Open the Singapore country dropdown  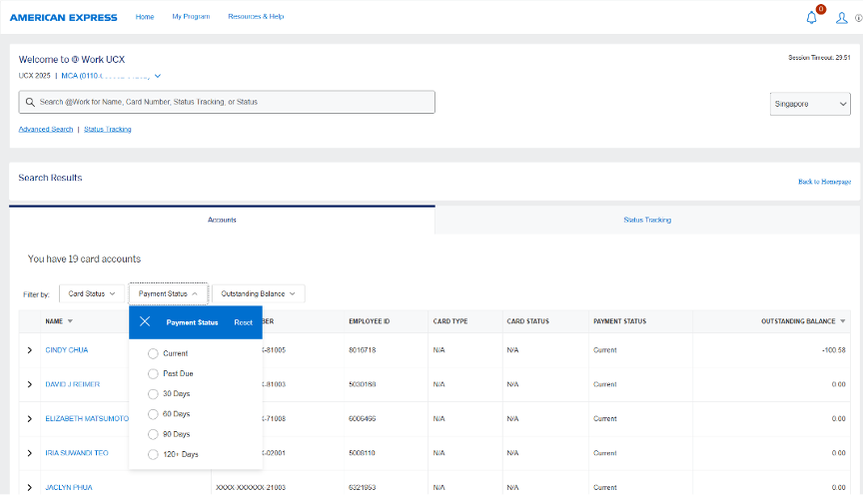pos(809,104)
